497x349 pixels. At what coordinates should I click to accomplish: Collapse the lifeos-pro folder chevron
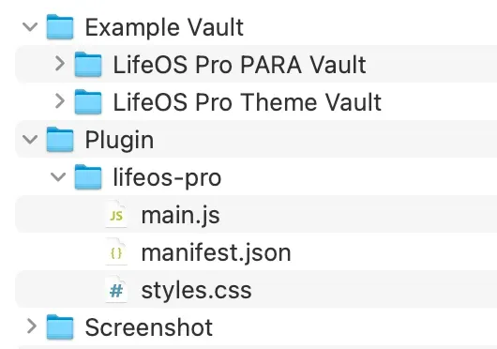click(58, 177)
